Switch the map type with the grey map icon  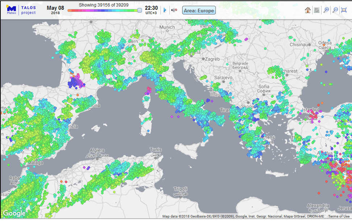tap(317, 10)
